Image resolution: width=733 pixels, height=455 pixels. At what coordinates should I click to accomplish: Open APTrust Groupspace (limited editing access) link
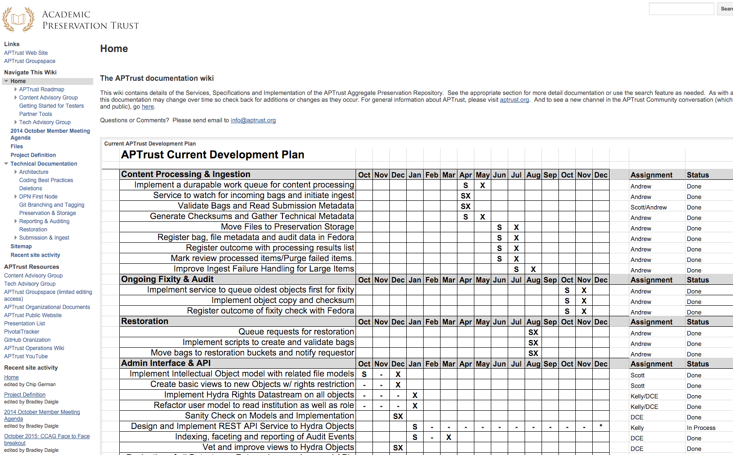point(48,295)
